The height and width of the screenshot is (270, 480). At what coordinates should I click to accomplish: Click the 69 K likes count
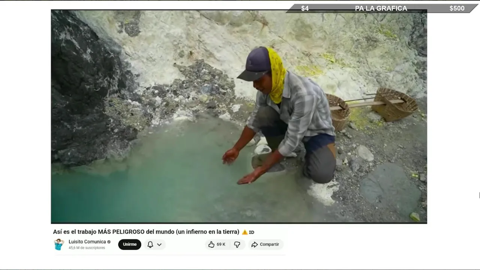(221, 244)
